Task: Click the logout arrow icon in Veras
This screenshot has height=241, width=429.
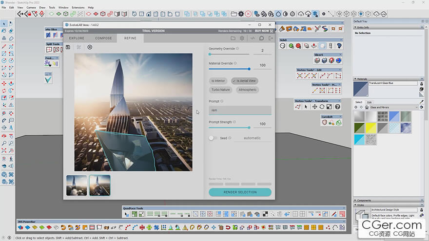Action: (271, 38)
